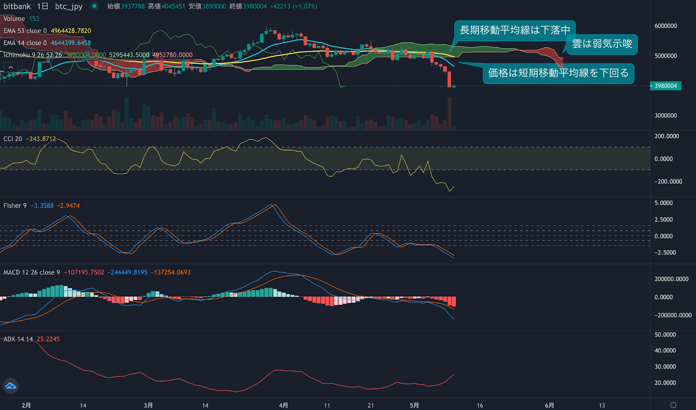Click bitbank to open symbol search
Screen dimensions: 696x410
click(x=17, y=7)
